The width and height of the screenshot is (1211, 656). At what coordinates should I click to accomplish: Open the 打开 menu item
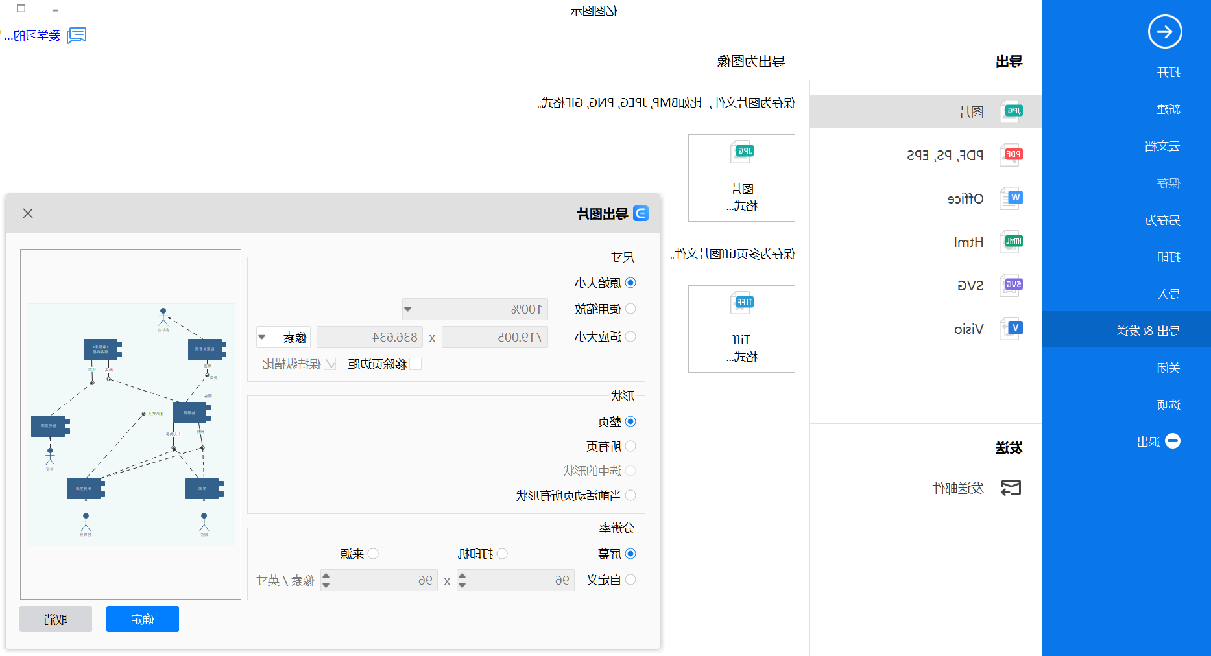tap(1168, 73)
